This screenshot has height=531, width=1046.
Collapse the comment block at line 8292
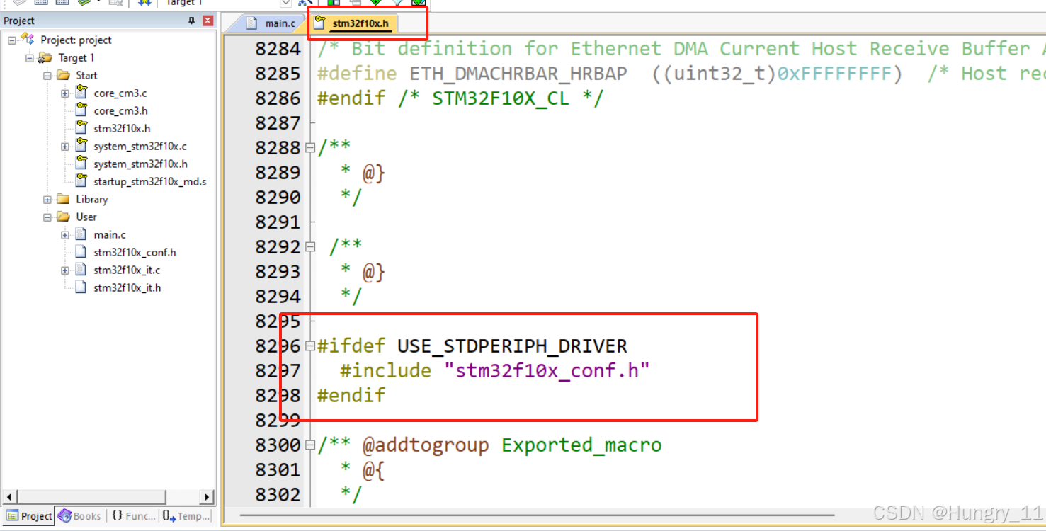click(x=309, y=247)
